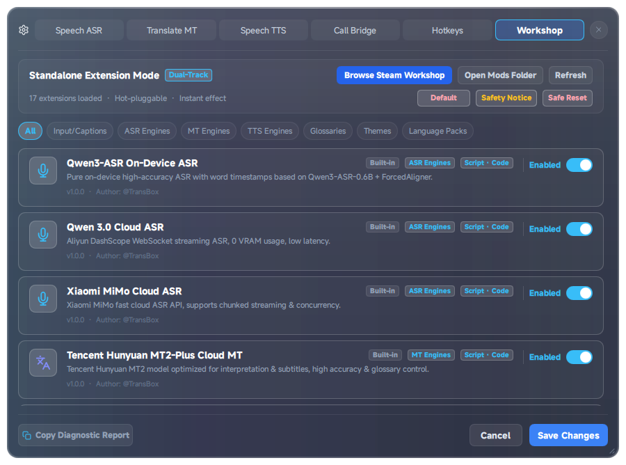Image resolution: width=626 pixels, height=465 pixels.
Task: Click the Qwen 3.0 Cloud ASR microphone icon
Action: tap(43, 235)
